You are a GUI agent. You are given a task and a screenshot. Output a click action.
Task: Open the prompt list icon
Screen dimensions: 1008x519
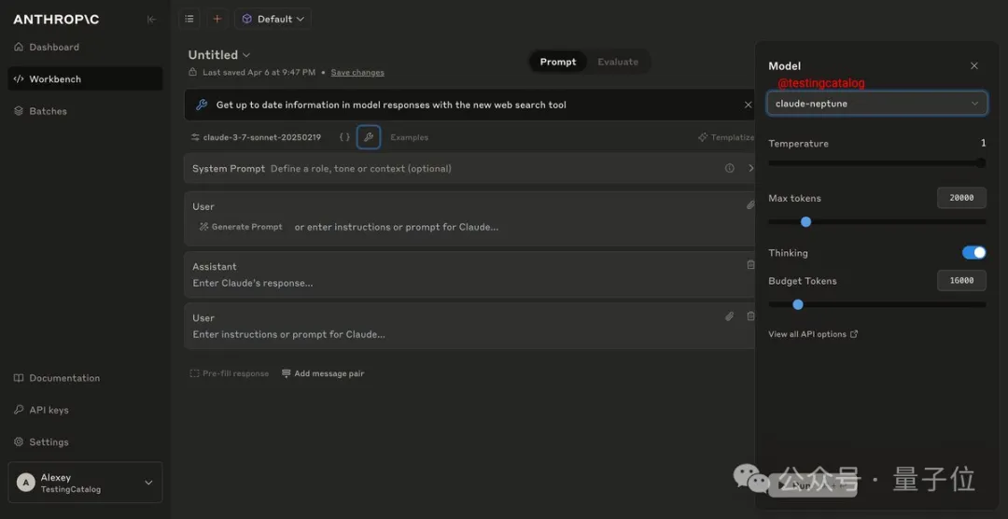(189, 19)
